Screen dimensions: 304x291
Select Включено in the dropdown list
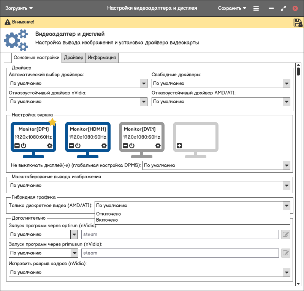click(107, 220)
